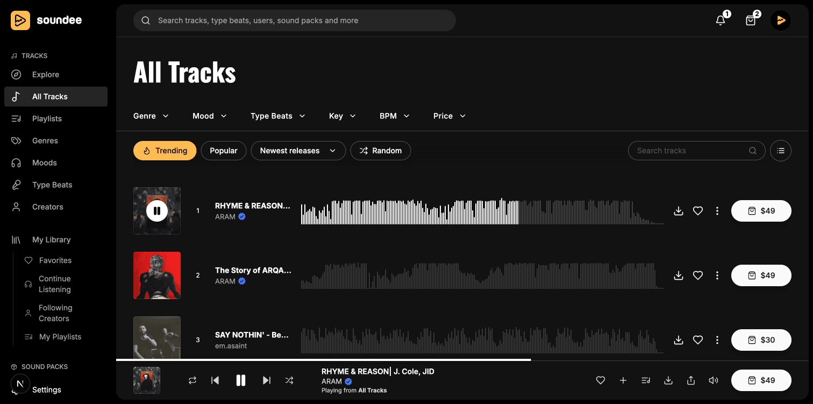Image resolution: width=813 pixels, height=404 pixels.
Task: Download the RHYME & REASON track
Action: click(x=678, y=211)
